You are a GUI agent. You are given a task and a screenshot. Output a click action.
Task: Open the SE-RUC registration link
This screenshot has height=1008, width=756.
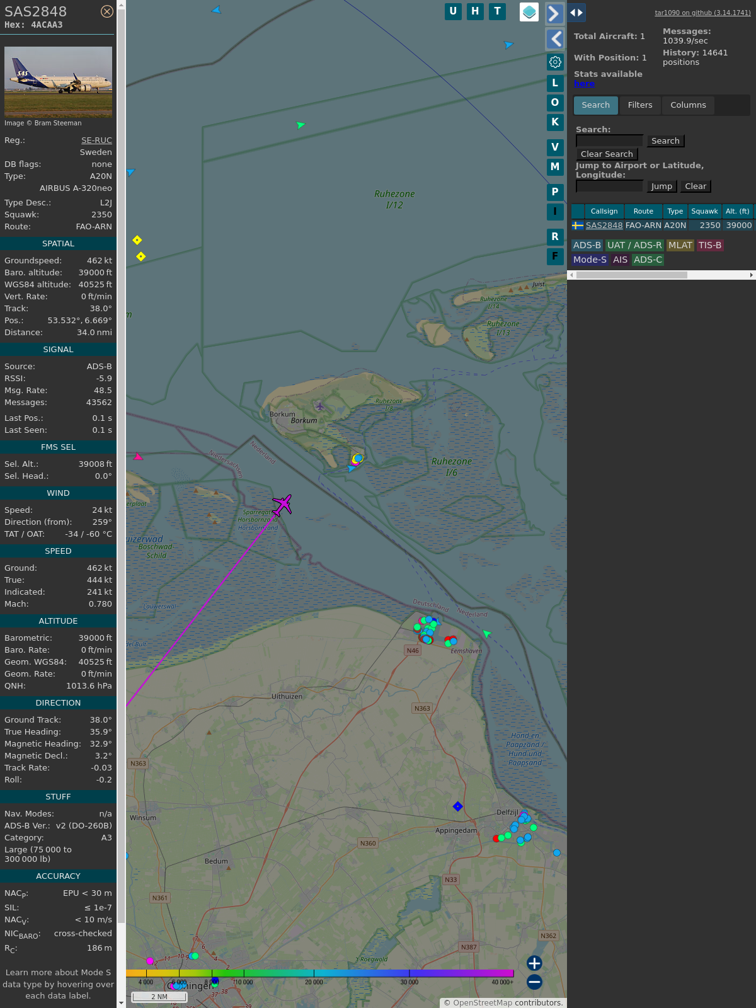point(96,140)
